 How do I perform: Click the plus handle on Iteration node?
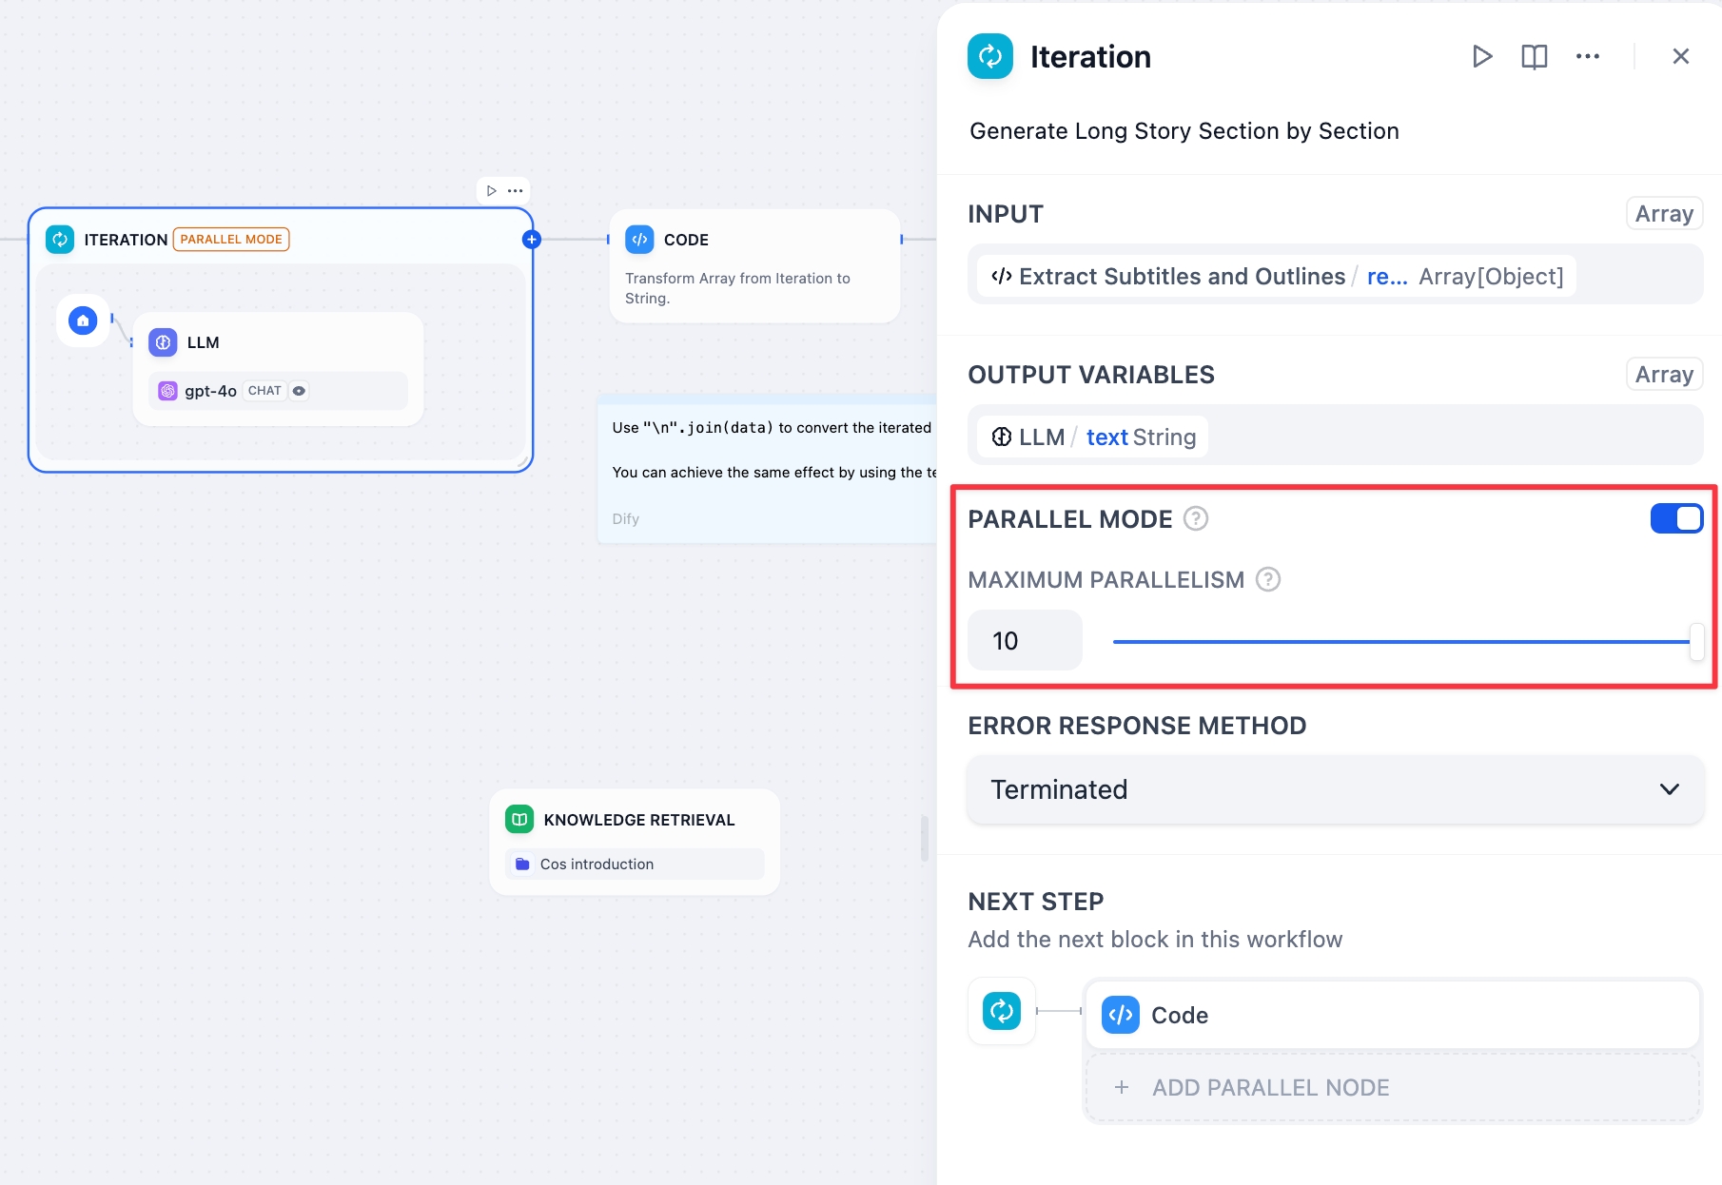click(532, 240)
